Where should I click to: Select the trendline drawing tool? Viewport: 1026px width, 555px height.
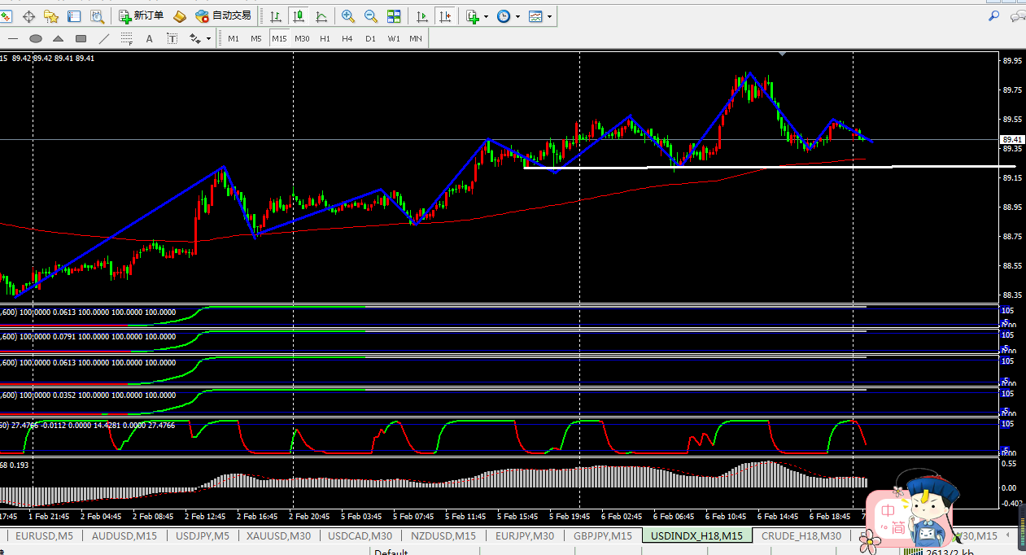pos(103,38)
